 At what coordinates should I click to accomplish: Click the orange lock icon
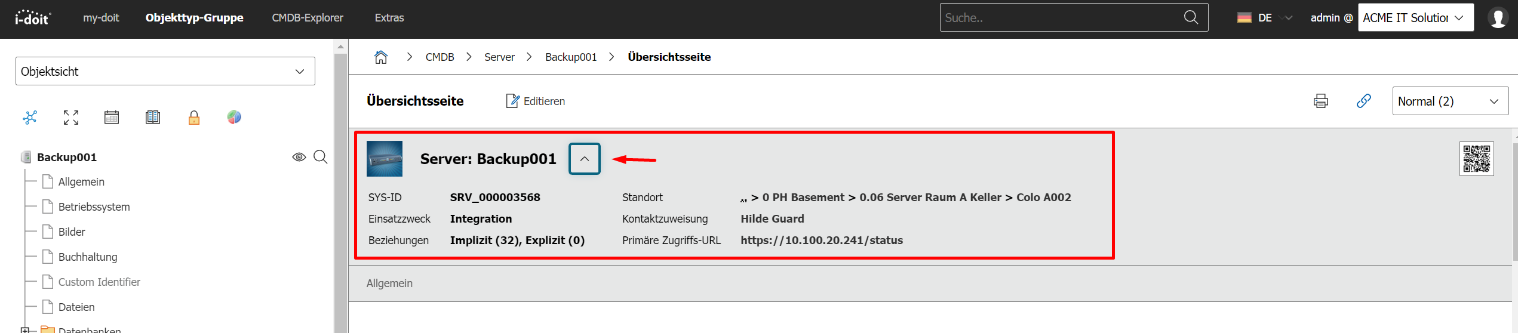[x=194, y=118]
